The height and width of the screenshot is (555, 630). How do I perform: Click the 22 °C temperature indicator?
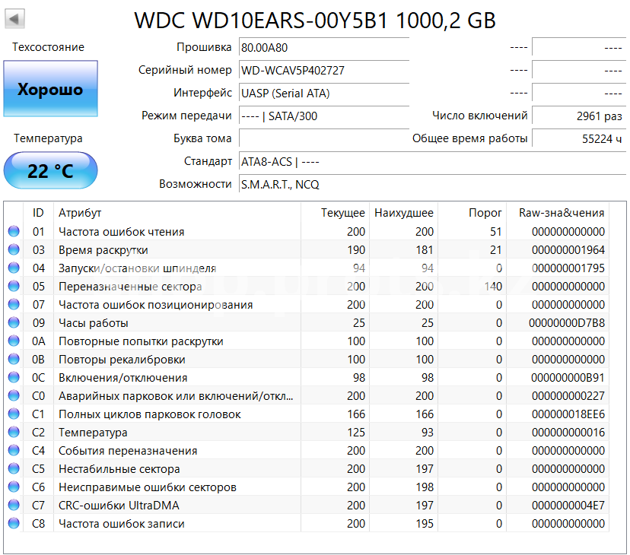click(x=50, y=170)
